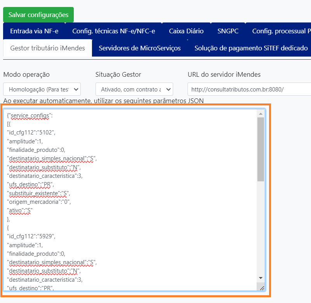Switch to Config. técnicas NF-e/NFC-e tab
This screenshot has width=311, height=303.
coord(113,31)
